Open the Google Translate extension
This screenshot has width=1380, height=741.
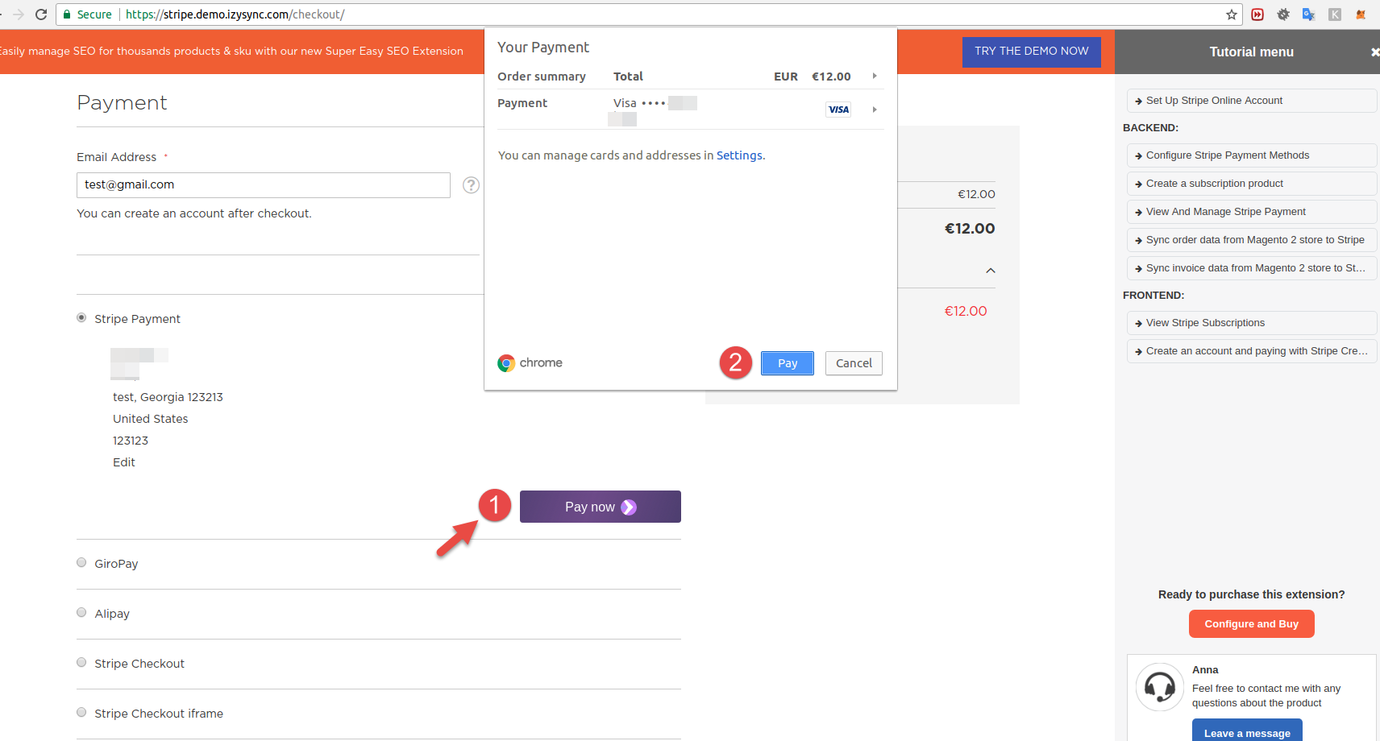click(x=1308, y=14)
